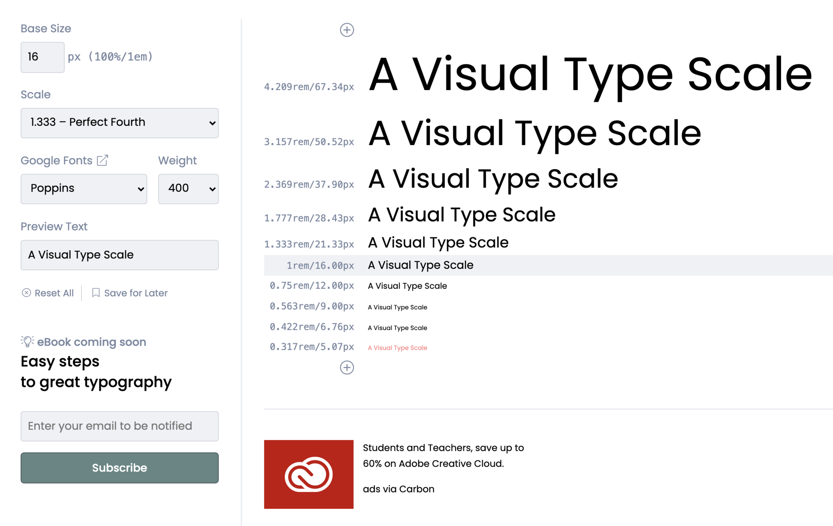
Task: Click the Reset All circle-x icon
Action: pos(26,293)
